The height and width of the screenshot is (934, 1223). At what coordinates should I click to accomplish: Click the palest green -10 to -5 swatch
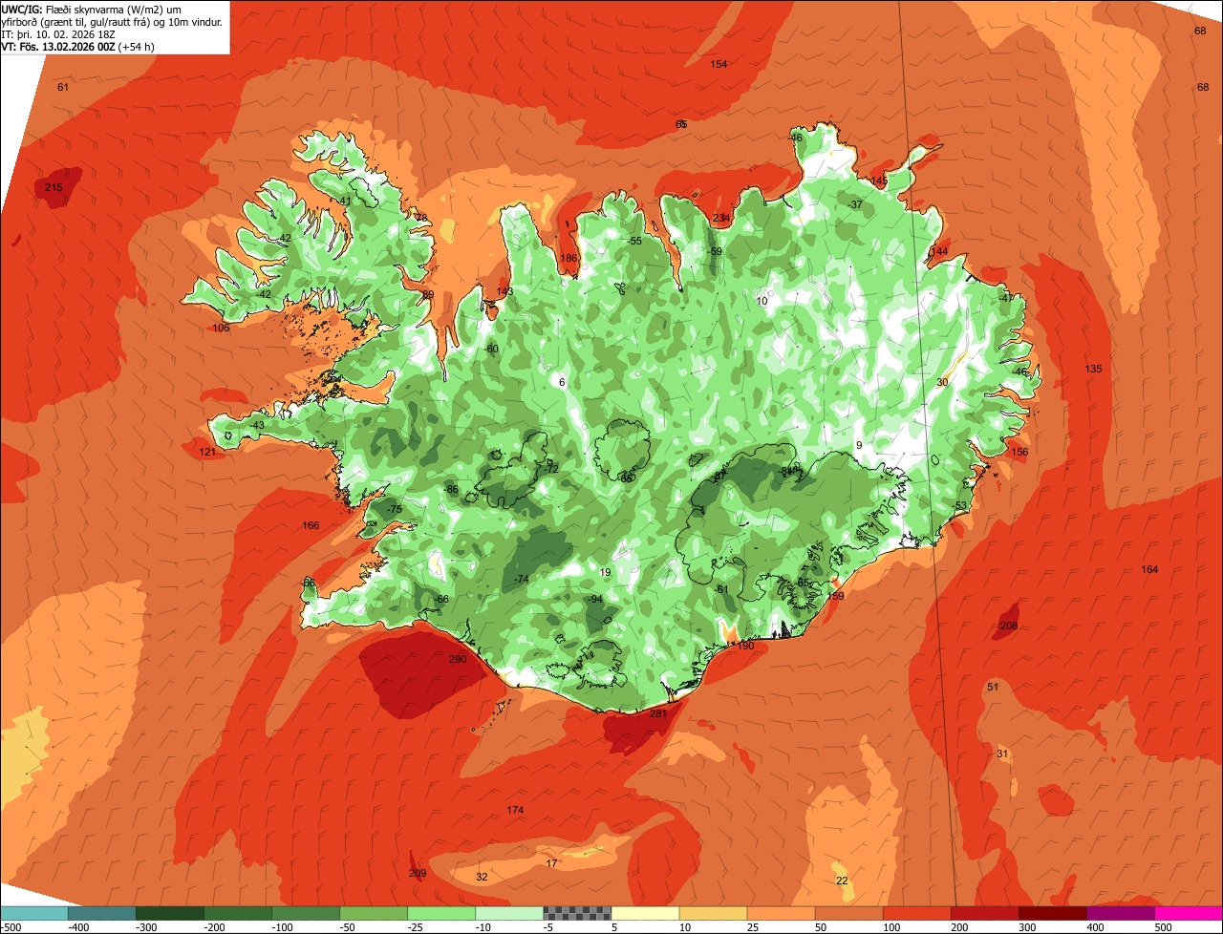click(509, 913)
